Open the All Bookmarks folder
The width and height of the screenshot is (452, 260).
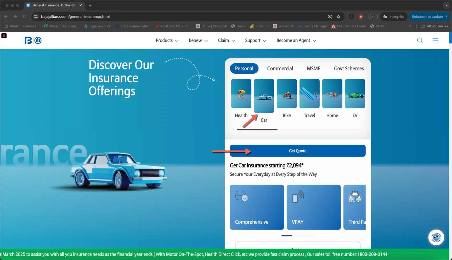point(434,26)
